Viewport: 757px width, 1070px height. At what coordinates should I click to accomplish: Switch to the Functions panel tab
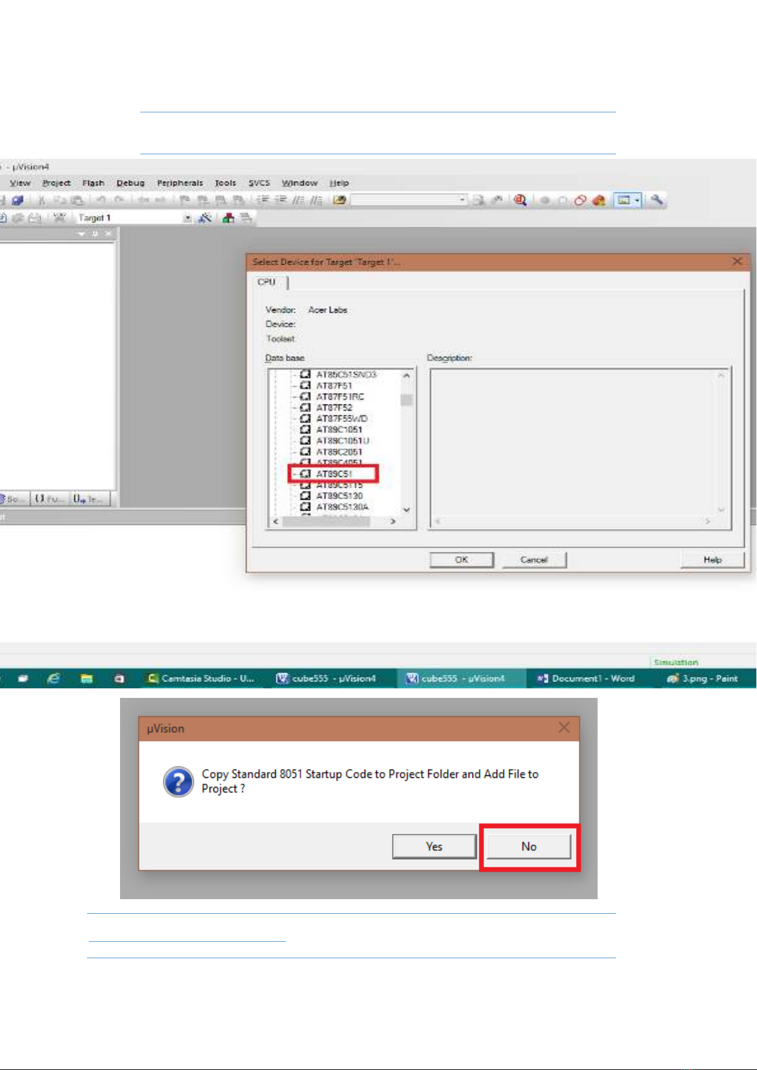[x=48, y=499]
